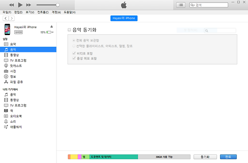Select 음악 under 설정 sidebar

[x=28, y=50]
